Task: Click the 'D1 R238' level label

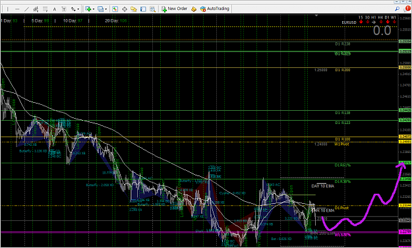Action: [x=343, y=44]
